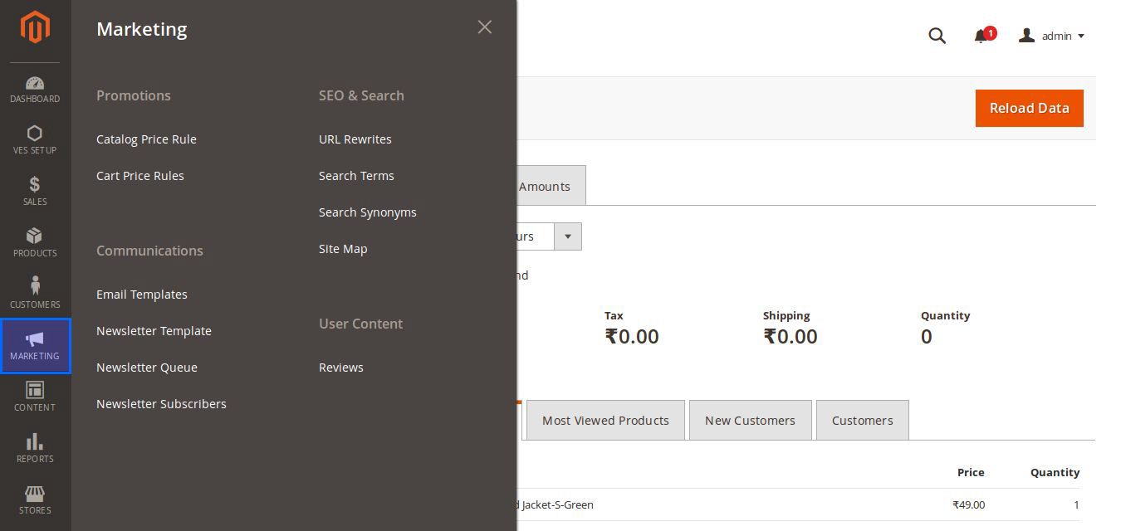
Task: Open the time range select dropdown
Action: 567,236
